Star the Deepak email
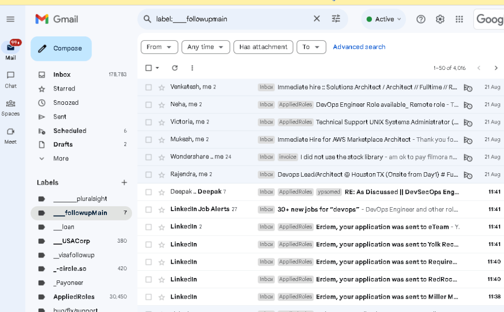Viewport: 504px width, 312px height. click(162, 192)
